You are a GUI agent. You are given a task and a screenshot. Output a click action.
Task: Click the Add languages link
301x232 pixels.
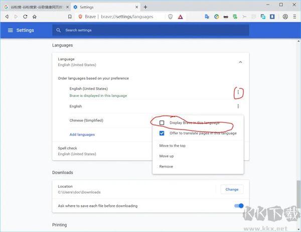tap(82, 135)
